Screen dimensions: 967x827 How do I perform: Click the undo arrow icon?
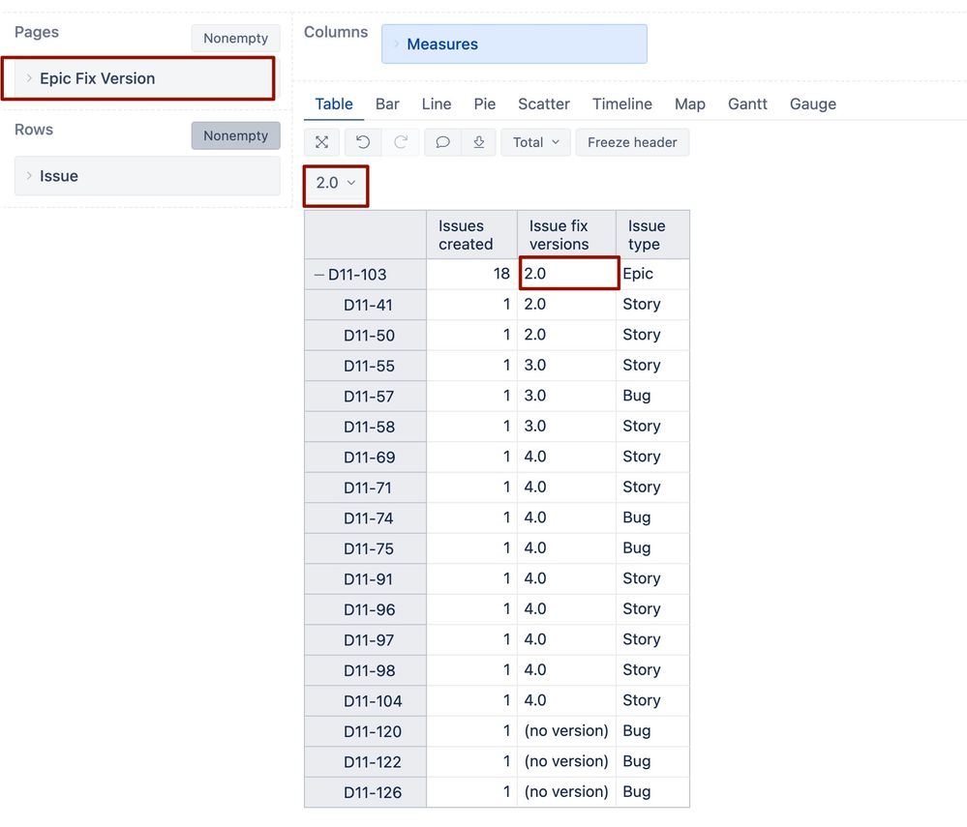click(363, 142)
